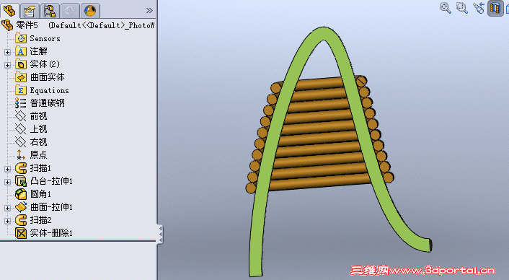
Task: Click the 扫描2 sweep feature icon
Action: click(x=21, y=220)
